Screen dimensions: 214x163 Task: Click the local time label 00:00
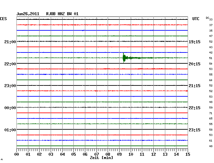pyautogui.click(x=10, y=108)
